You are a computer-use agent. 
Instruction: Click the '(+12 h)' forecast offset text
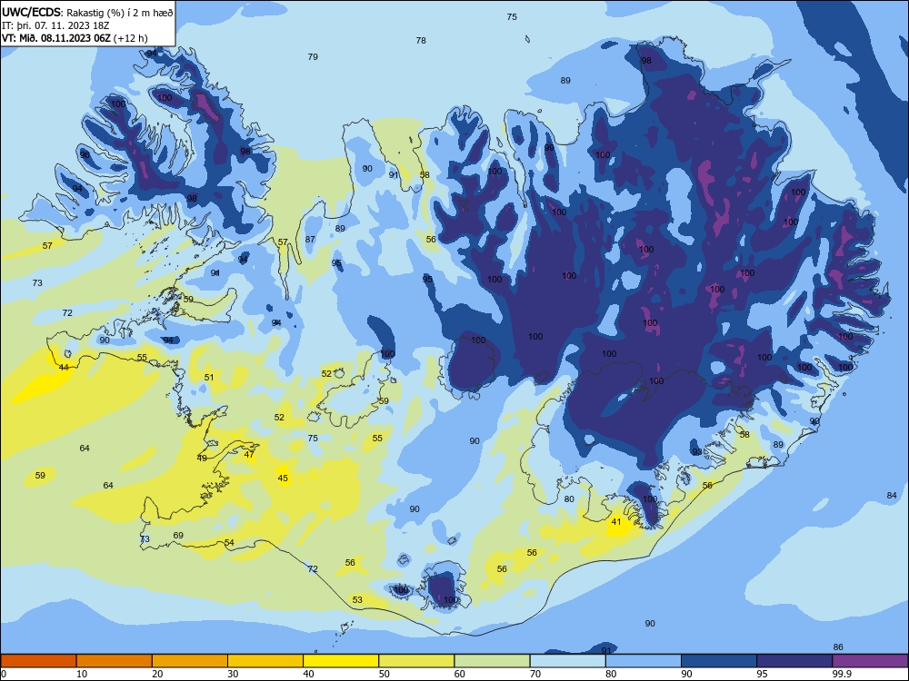pyautogui.click(x=131, y=38)
